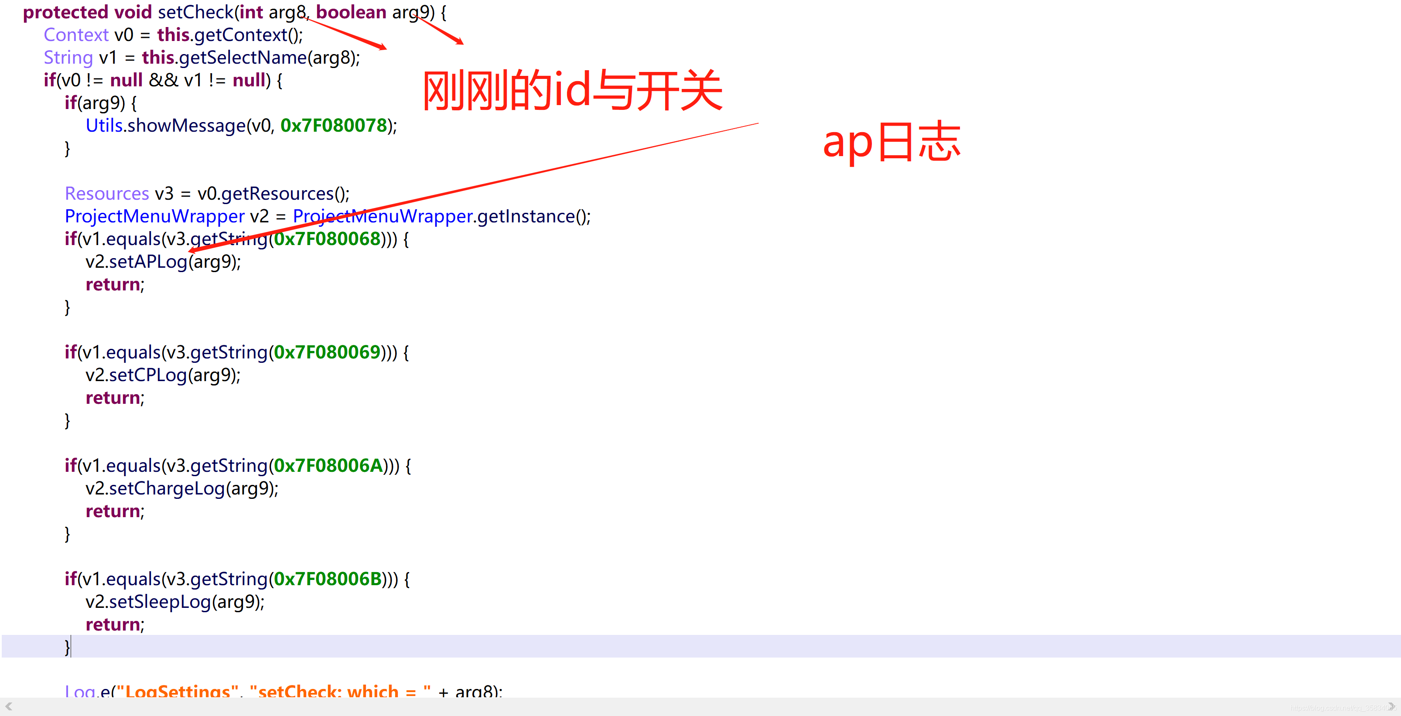Click the highlighted closing brace line

pos(701,646)
